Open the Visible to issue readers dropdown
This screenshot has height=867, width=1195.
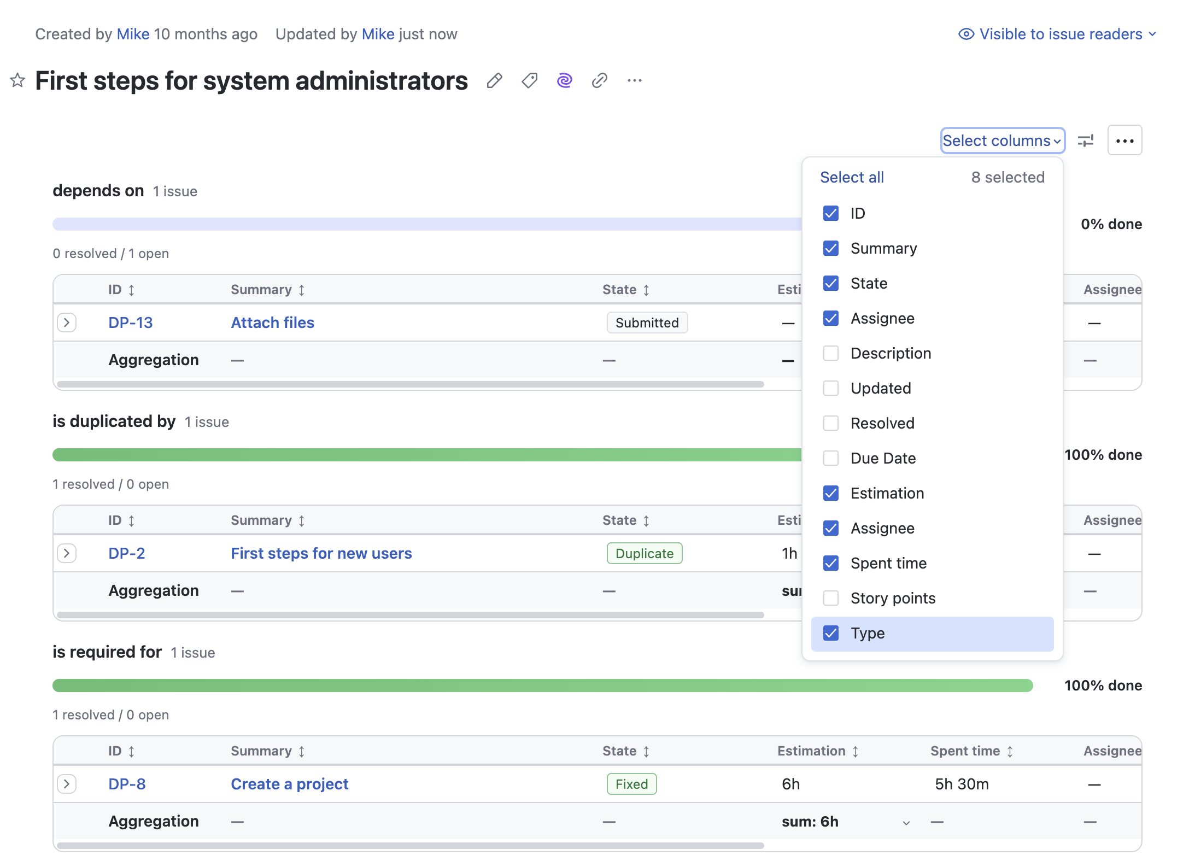[x=1059, y=34]
